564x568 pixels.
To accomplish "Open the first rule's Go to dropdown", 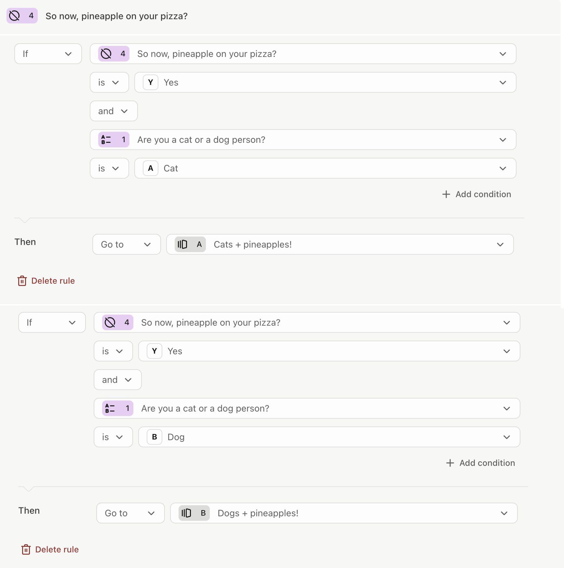I will [x=127, y=244].
